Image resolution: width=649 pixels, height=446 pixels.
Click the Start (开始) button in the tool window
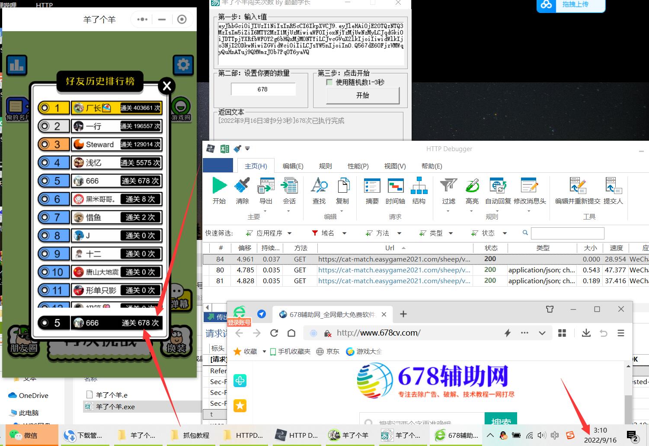(x=363, y=95)
